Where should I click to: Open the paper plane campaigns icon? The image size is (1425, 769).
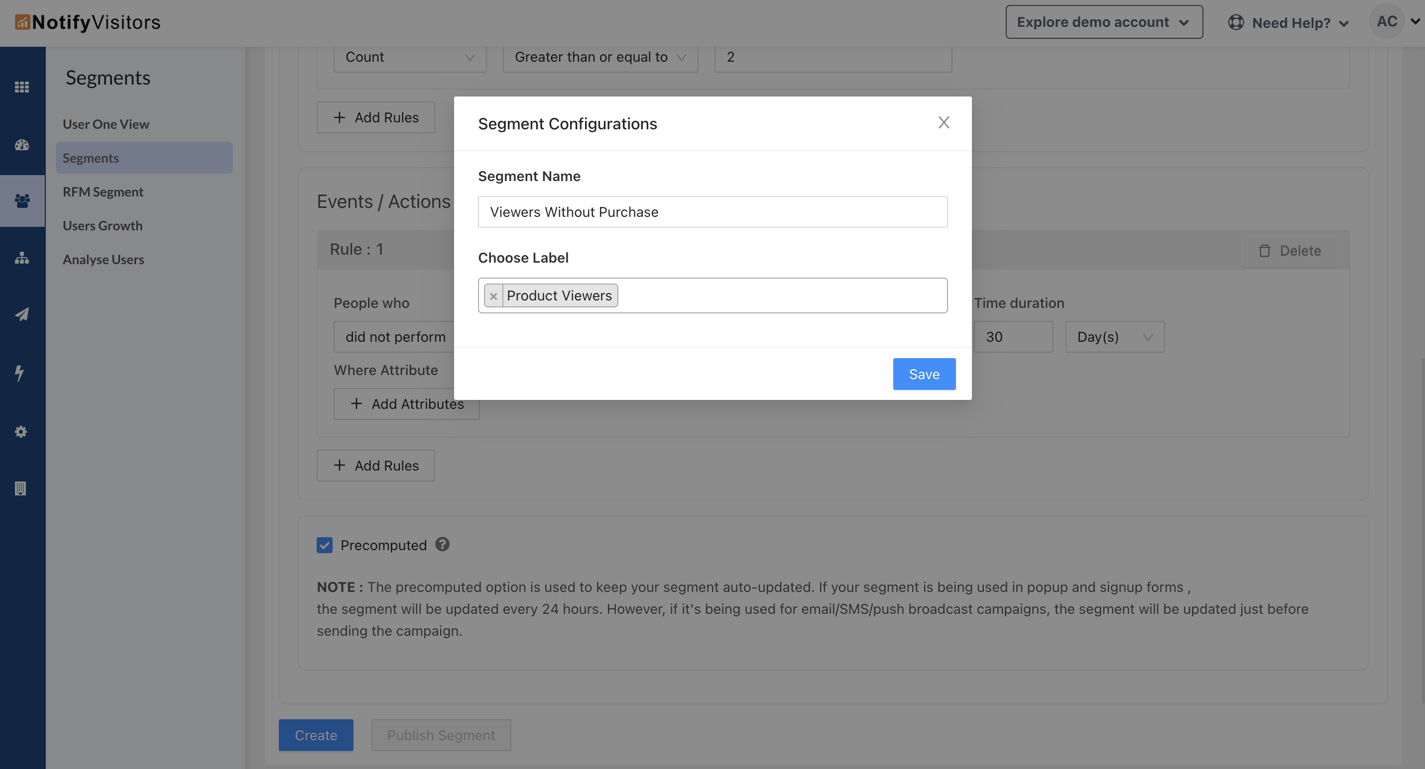(21, 315)
